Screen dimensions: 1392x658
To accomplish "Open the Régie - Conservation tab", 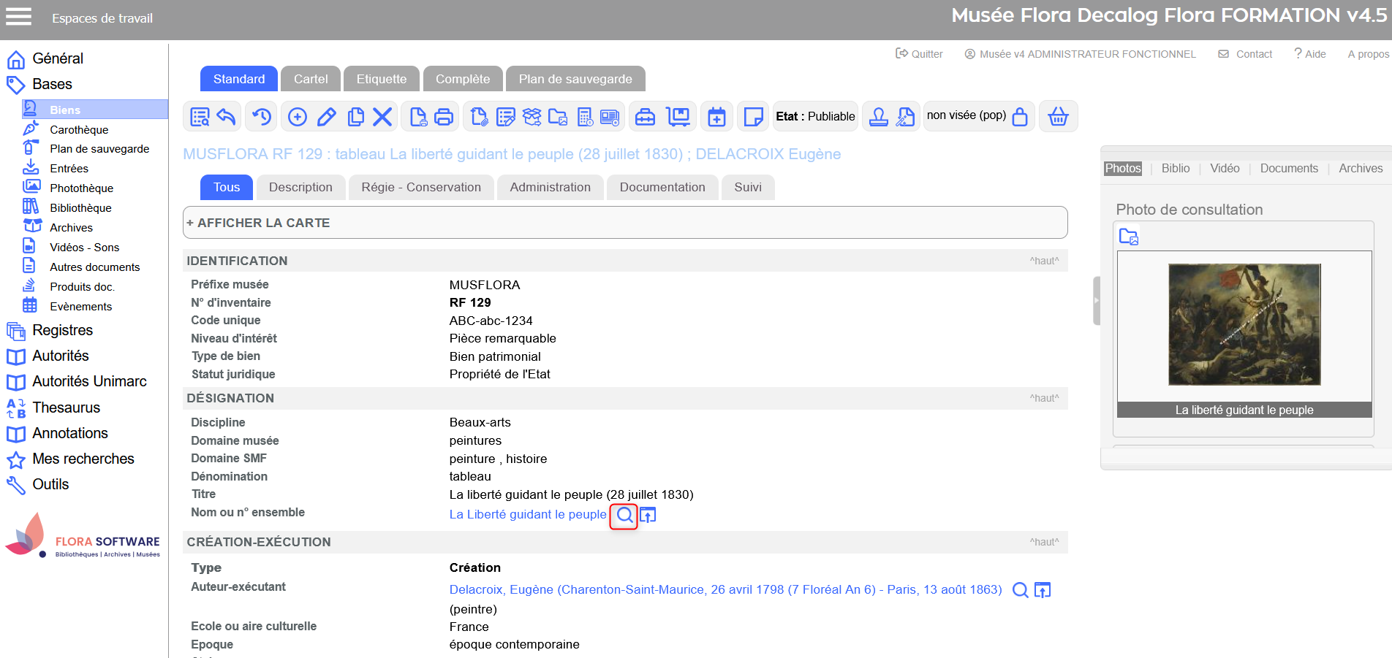I will [x=421, y=188].
